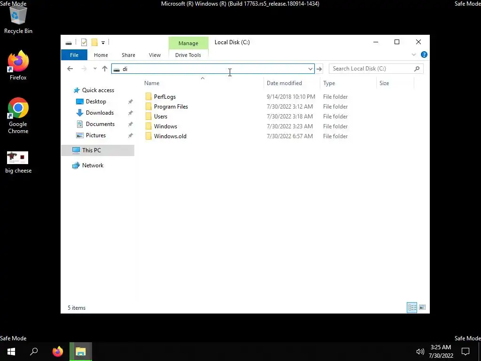The image size is (481, 361).
Task: Switch to Details view layout icon
Action: [x=412, y=307]
